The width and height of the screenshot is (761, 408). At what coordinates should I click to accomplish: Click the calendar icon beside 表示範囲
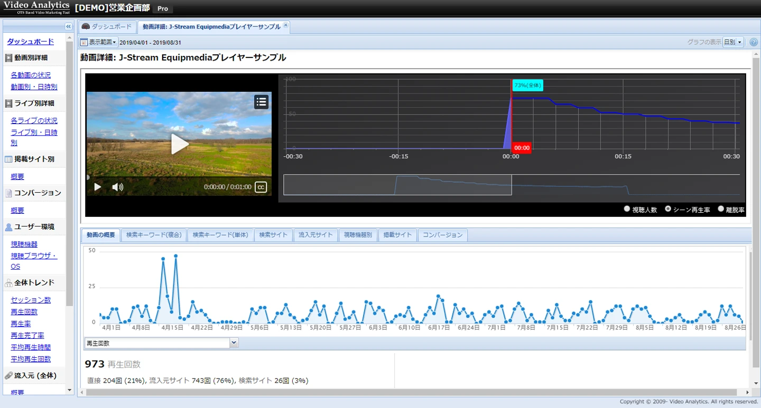pyautogui.click(x=84, y=42)
